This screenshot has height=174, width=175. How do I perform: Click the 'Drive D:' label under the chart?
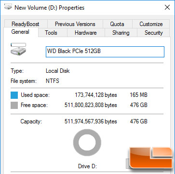pyautogui.click(x=87, y=166)
